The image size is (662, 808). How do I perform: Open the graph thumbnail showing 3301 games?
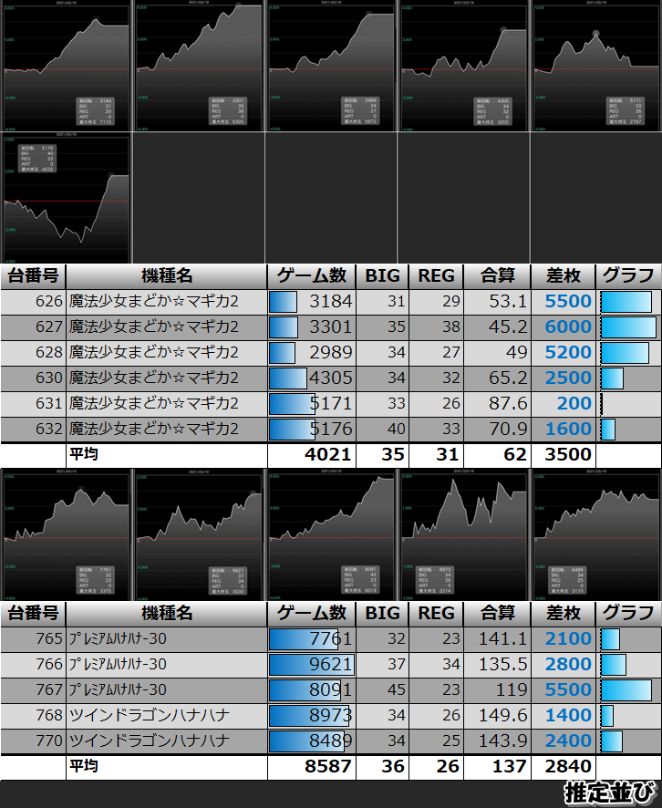point(199,66)
